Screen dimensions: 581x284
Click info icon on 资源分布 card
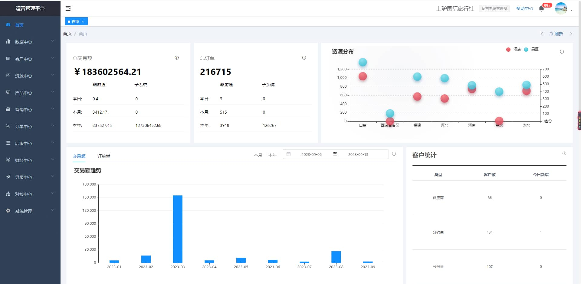[562, 52]
